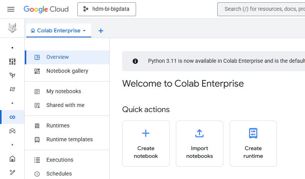Open the Dashboard icon in left rail

[x=12, y=62]
